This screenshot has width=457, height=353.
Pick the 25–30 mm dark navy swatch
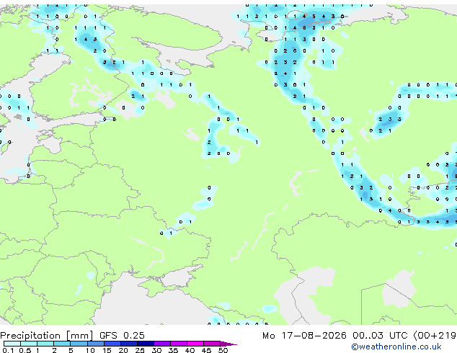[x=146, y=344]
